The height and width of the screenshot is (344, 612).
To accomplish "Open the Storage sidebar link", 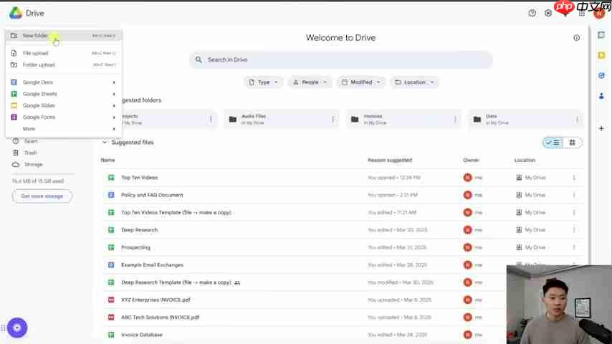I will [33, 164].
